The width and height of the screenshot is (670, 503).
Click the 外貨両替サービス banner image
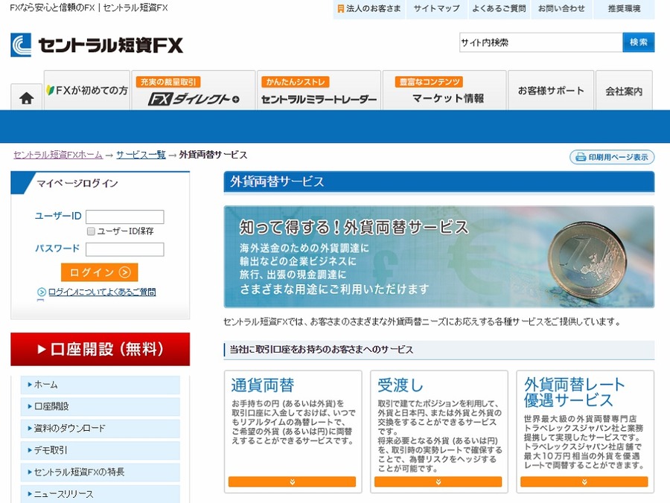tap(438, 257)
